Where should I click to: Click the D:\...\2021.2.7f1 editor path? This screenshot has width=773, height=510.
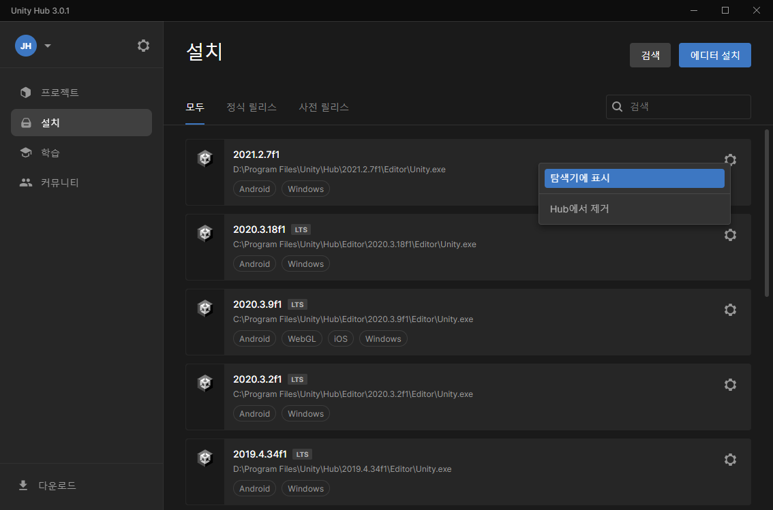coord(339,170)
